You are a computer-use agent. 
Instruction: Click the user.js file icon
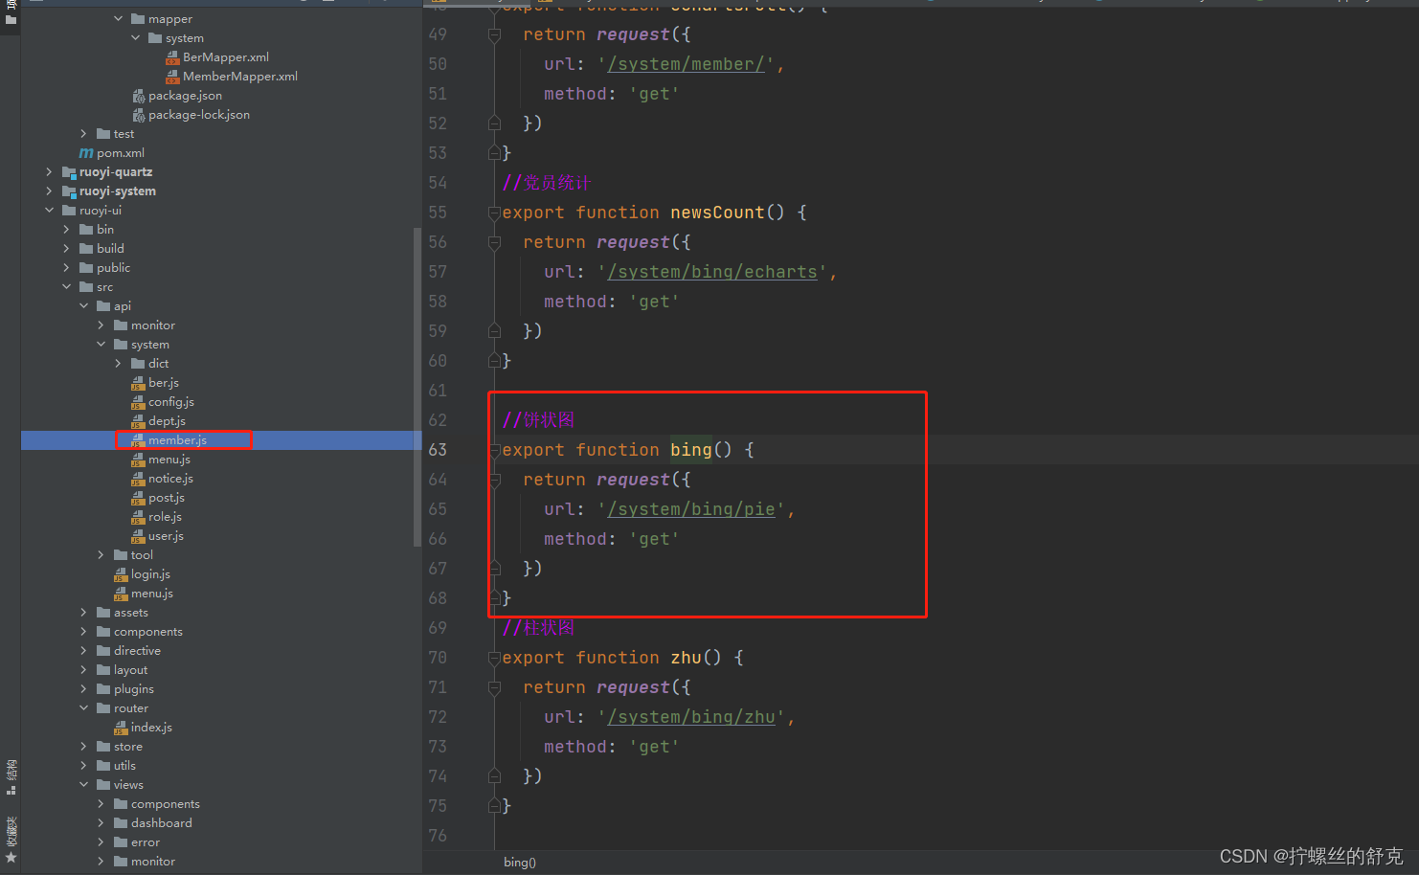click(138, 536)
